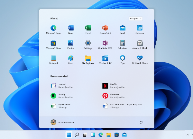Image resolution: width=193 pixels, height=139 pixels.
Task: Open File Explorer on the taskbar
Action: pos(109,135)
